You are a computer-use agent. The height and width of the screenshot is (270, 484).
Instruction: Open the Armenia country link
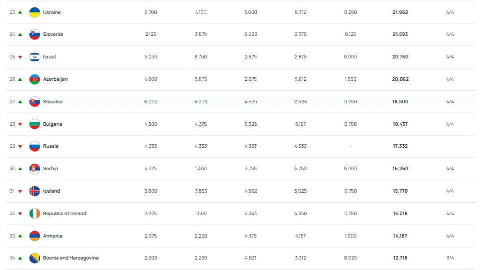pos(52,236)
